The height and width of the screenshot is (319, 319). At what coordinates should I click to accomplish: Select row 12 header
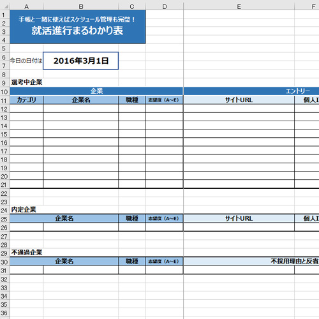pos(4,109)
